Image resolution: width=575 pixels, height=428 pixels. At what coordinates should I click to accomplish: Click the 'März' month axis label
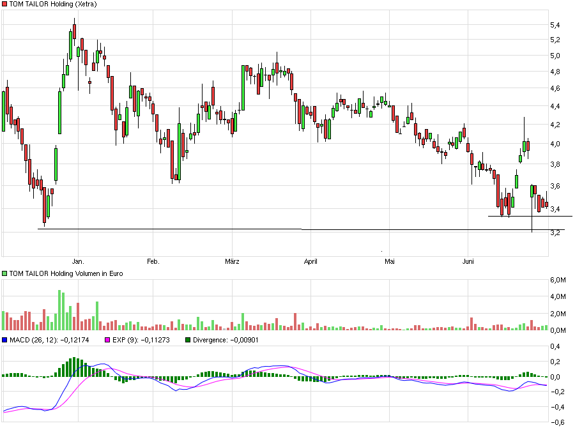[232, 261]
